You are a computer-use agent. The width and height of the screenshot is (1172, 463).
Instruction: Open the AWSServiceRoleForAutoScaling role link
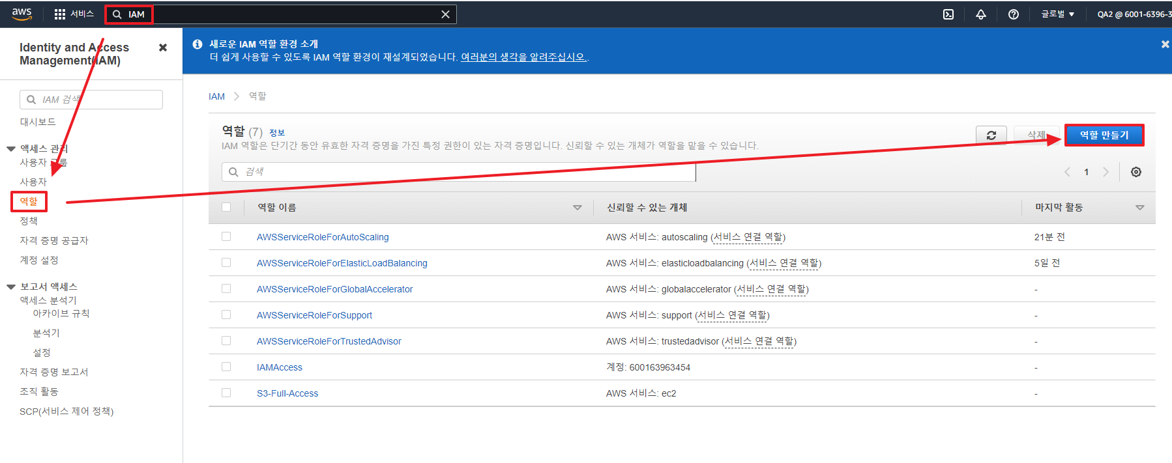pos(323,237)
